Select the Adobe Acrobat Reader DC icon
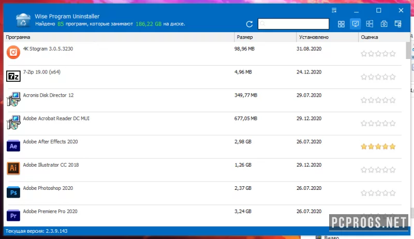 pyautogui.click(x=13, y=123)
